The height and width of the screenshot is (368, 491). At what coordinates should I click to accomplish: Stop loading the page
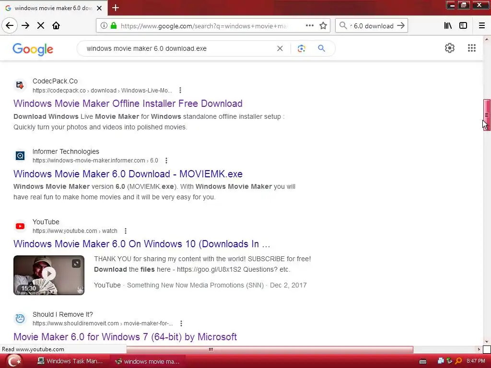tap(41, 26)
